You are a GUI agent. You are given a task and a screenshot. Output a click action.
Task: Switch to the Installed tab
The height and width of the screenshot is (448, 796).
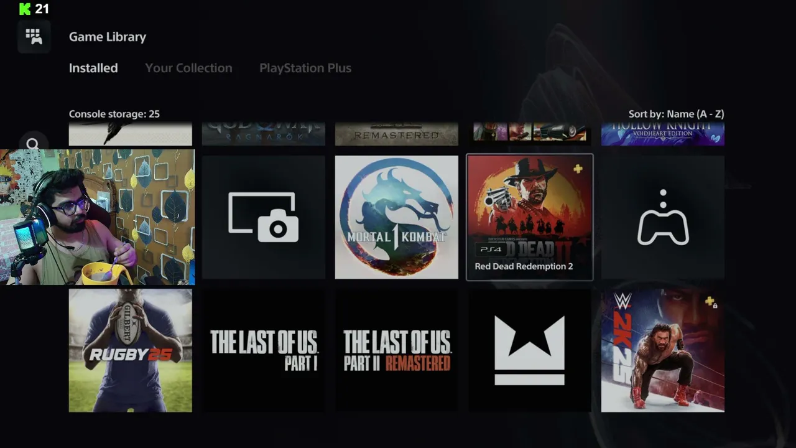point(93,68)
